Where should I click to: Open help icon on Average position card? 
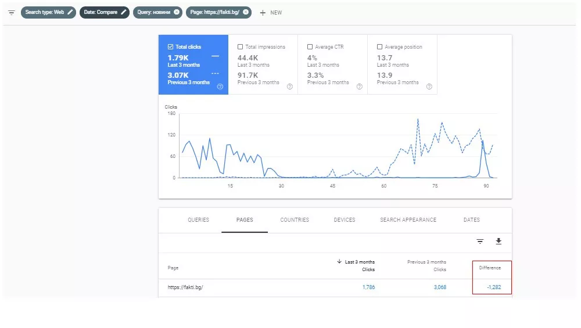pyautogui.click(x=429, y=86)
